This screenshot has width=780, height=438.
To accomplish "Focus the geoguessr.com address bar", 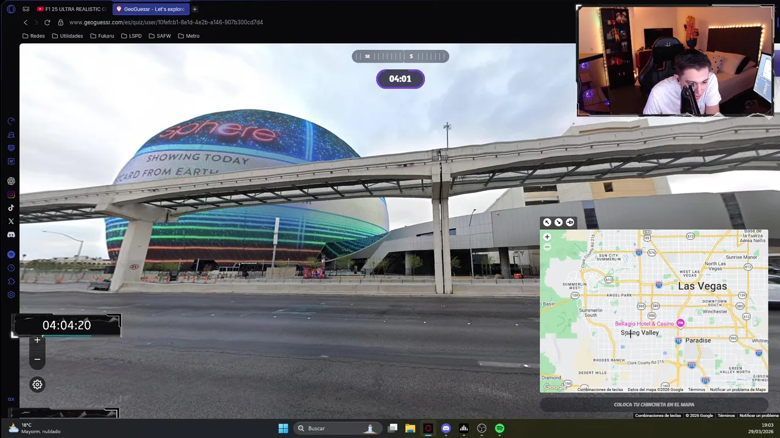I will click(166, 23).
